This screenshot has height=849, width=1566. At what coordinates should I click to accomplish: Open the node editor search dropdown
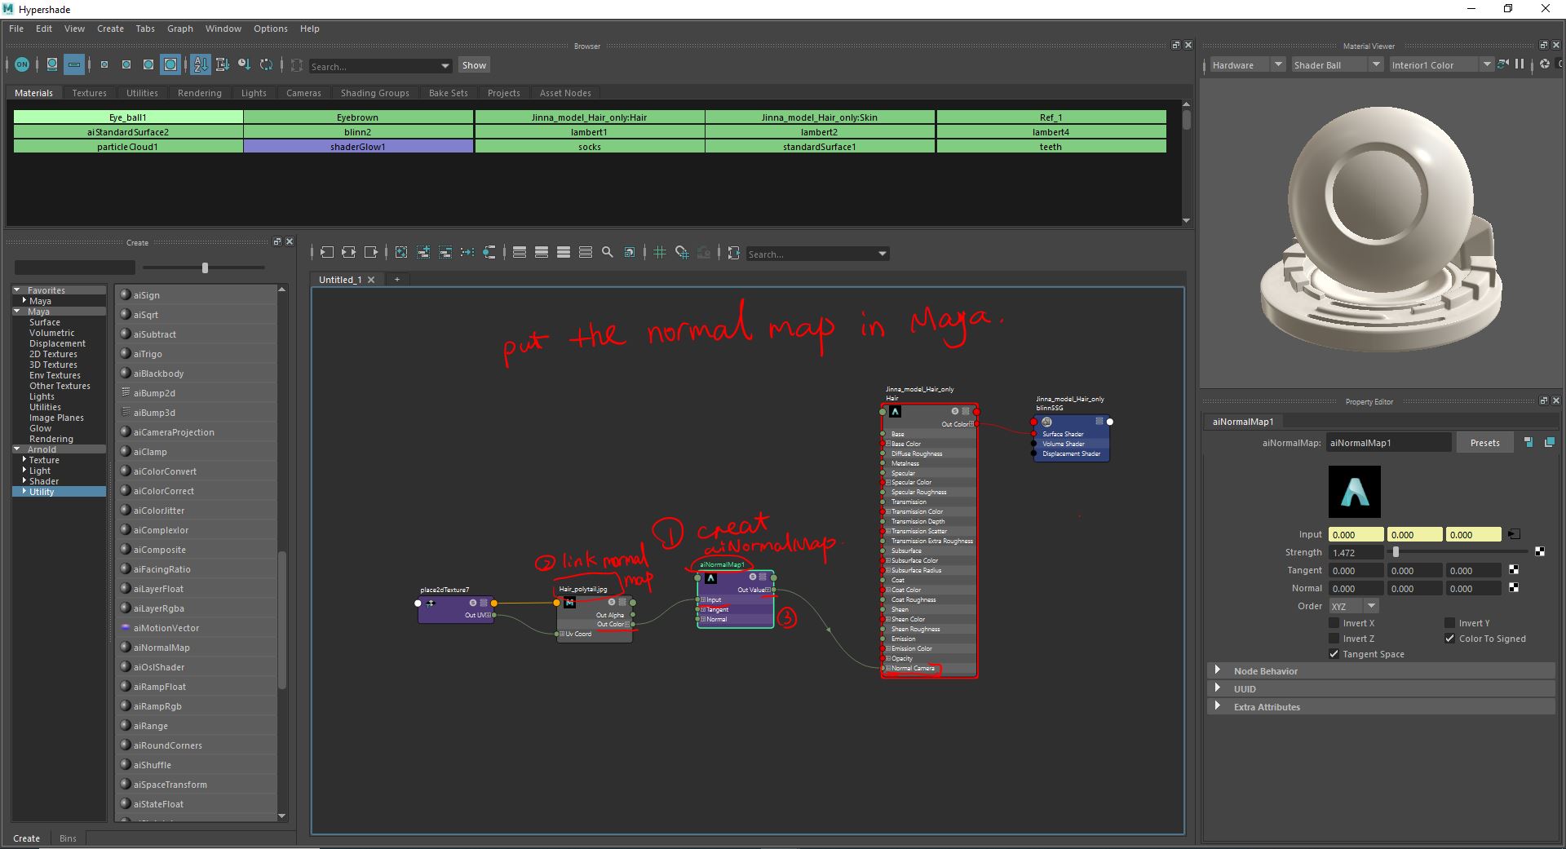[883, 254]
